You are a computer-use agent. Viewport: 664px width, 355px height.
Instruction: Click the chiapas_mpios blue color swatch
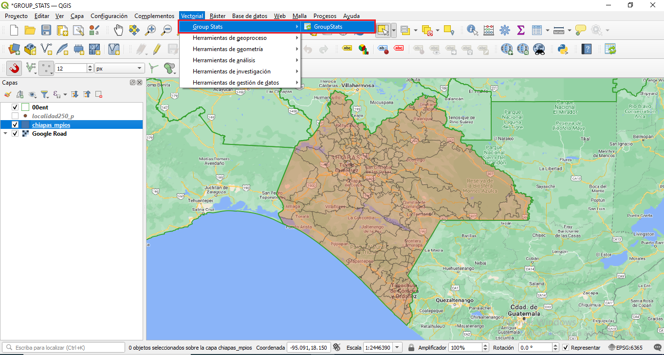25,125
